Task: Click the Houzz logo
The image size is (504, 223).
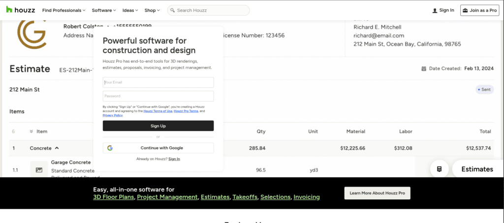Action: point(21,10)
